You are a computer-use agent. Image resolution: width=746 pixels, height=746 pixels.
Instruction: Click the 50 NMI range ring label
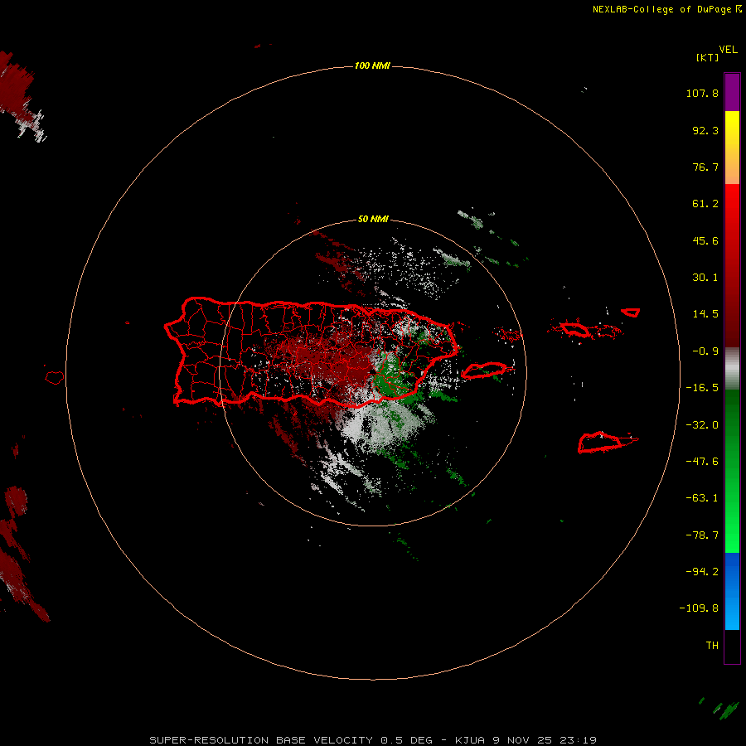pos(373,219)
